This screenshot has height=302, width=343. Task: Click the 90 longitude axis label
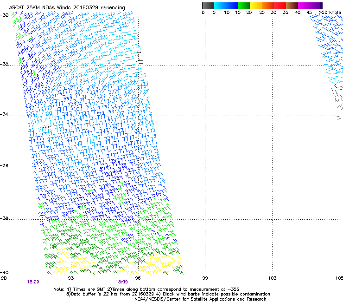(4, 278)
